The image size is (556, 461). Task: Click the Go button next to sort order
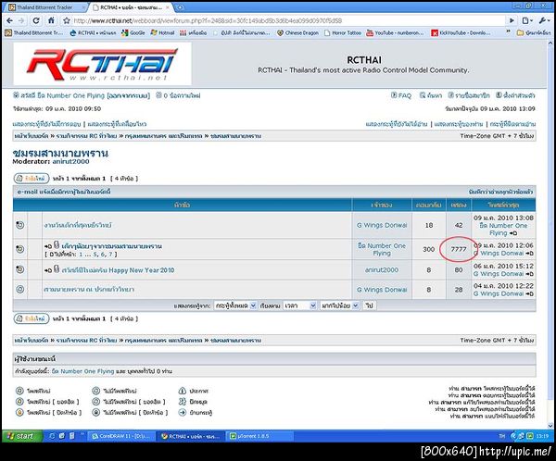[369, 305]
